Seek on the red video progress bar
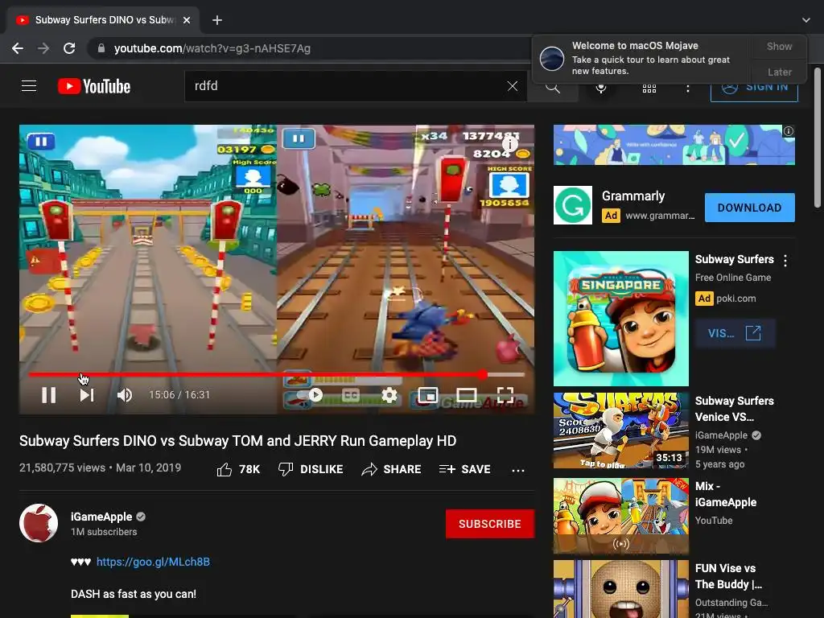 [277, 375]
